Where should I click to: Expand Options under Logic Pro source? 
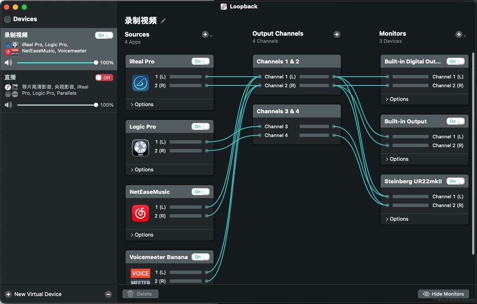pyautogui.click(x=142, y=170)
